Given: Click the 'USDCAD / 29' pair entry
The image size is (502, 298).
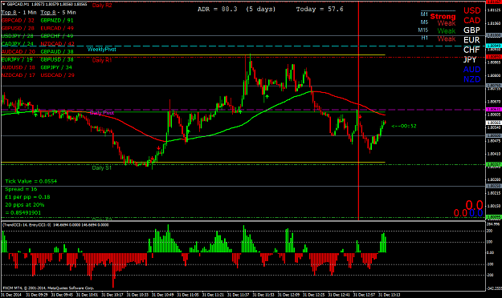Looking at the screenshot, I should point(57,75).
